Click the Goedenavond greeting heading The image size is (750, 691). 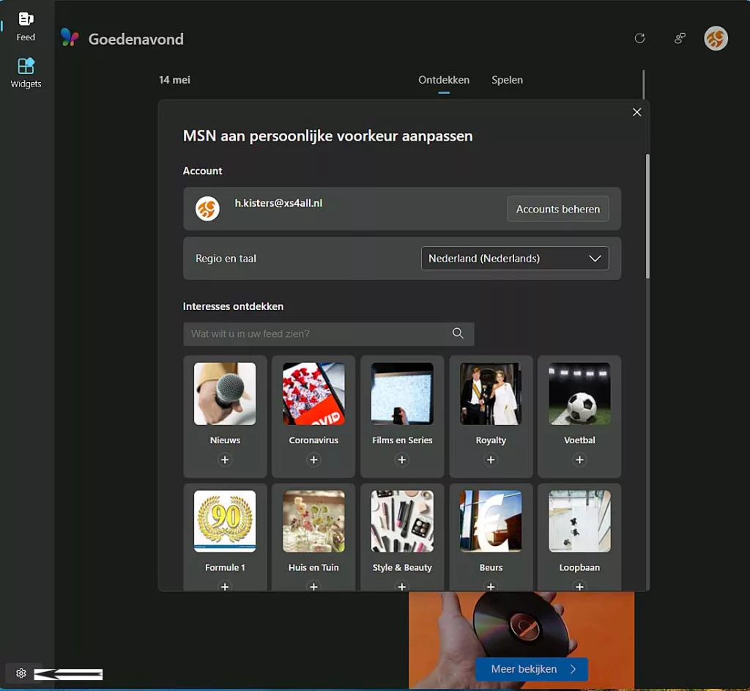pos(135,39)
